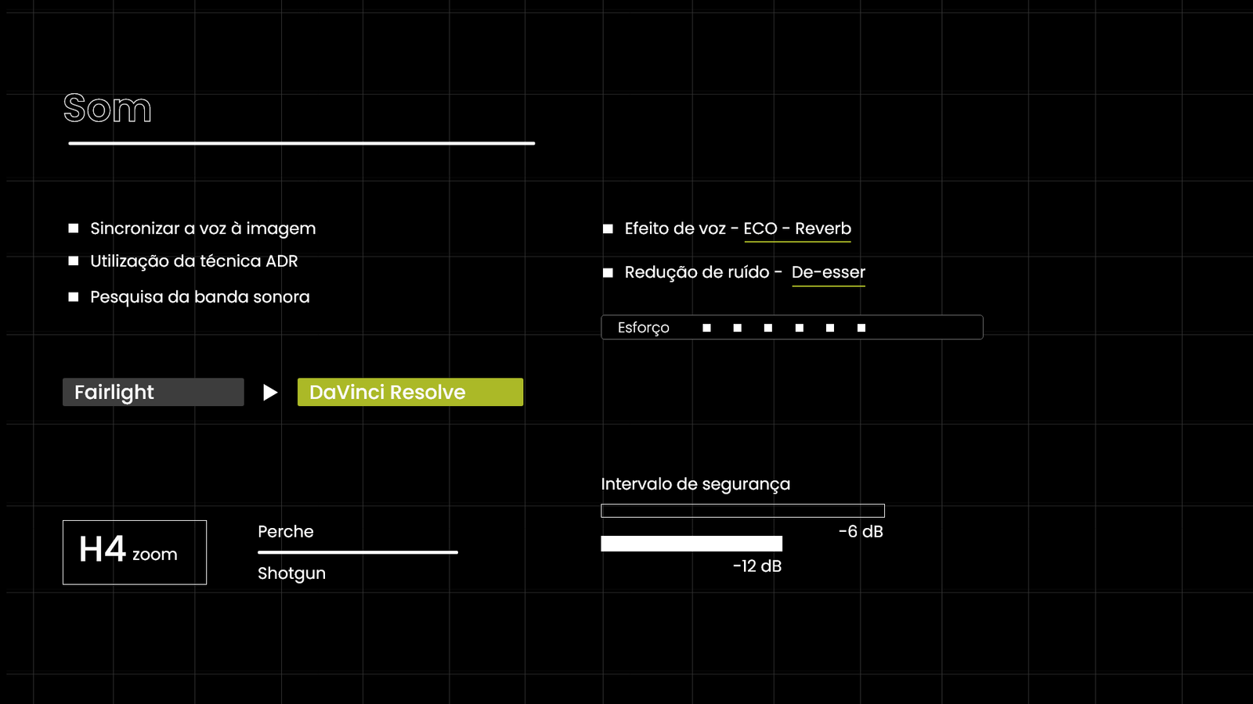This screenshot has width=1253, height=704.
Task: Click the triangle arrow next to Fairlight
Action: pos(270,393)
